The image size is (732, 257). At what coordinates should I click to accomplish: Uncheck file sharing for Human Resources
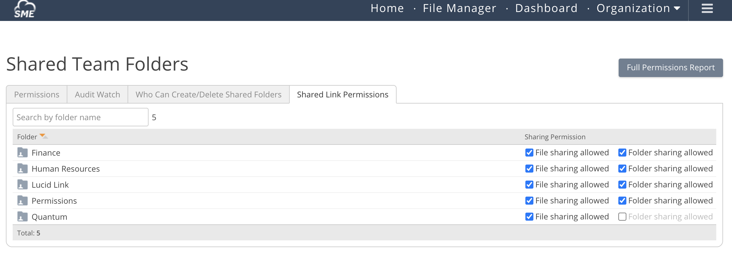529,169
